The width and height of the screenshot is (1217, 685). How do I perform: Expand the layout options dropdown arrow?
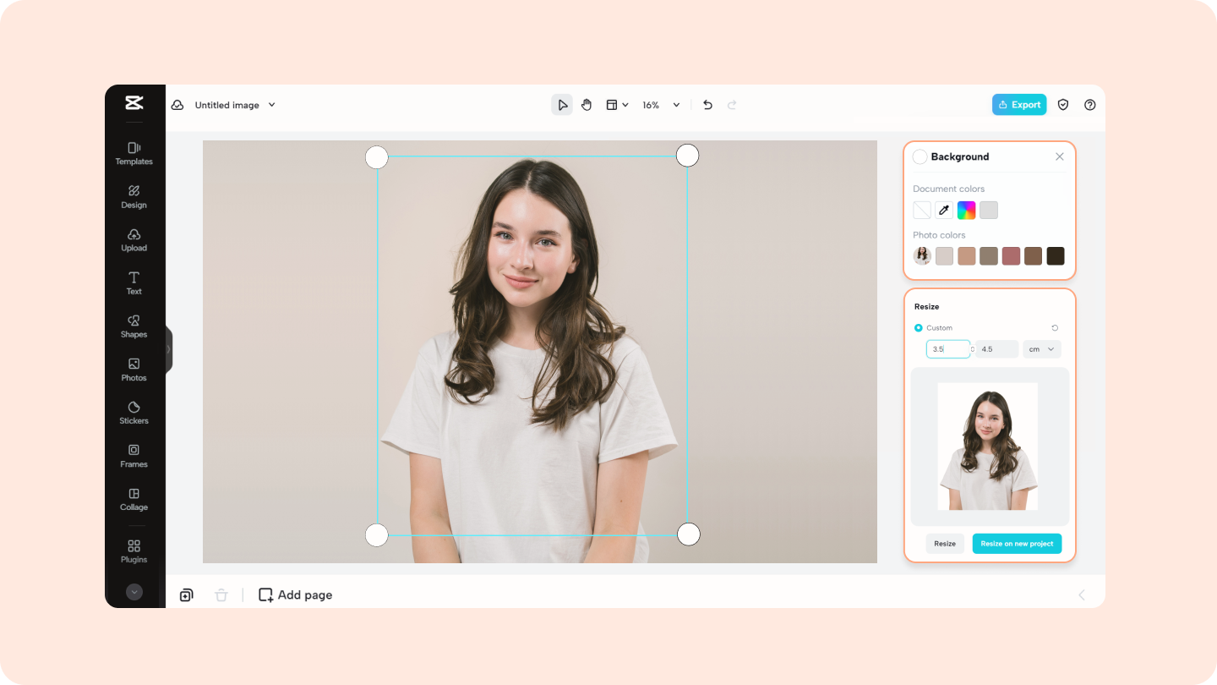(625, 105)
